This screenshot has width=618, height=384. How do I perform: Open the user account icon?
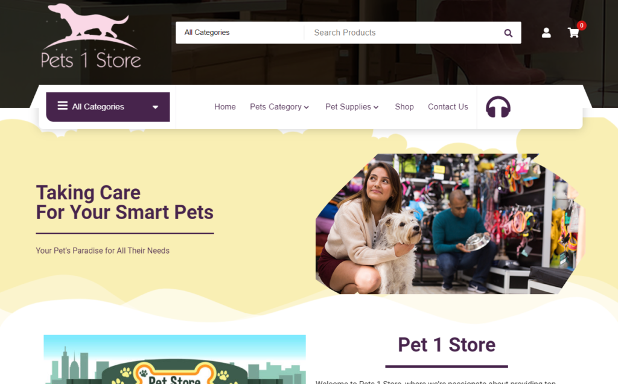pos(546,33)
